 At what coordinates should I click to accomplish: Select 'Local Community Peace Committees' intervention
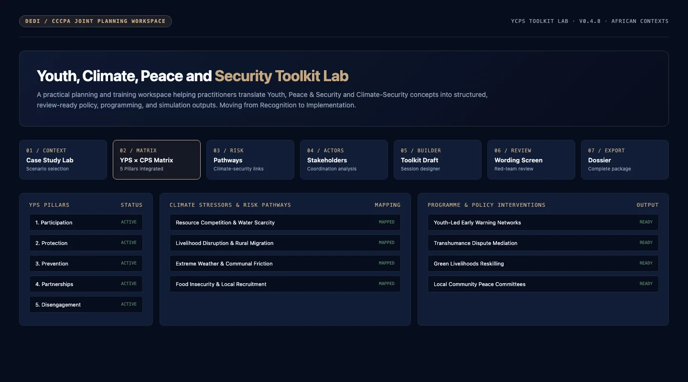543,284
